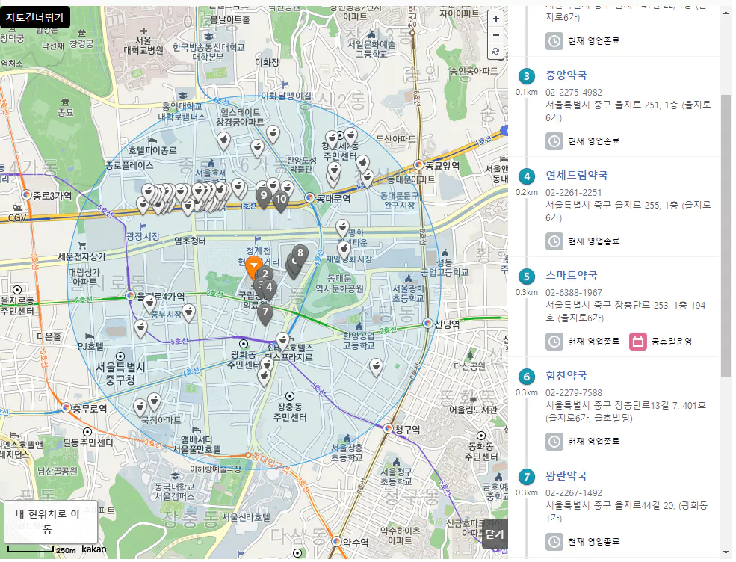The image size is (736, 562).
Task: Click the white pharmacy pin near 힐스테이트 창경궁아파트
Action: click(224, 140)
